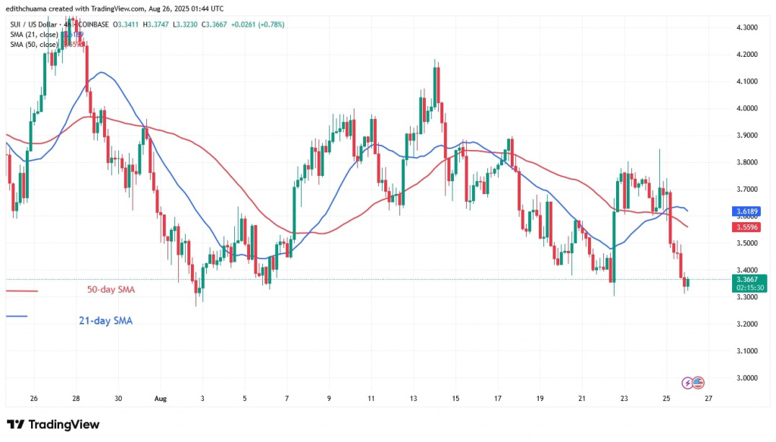The width and height of the screenshot is (776, 442).
Task: Click the TradingView logo at bottom left
Action: click(x=53, y=425)
